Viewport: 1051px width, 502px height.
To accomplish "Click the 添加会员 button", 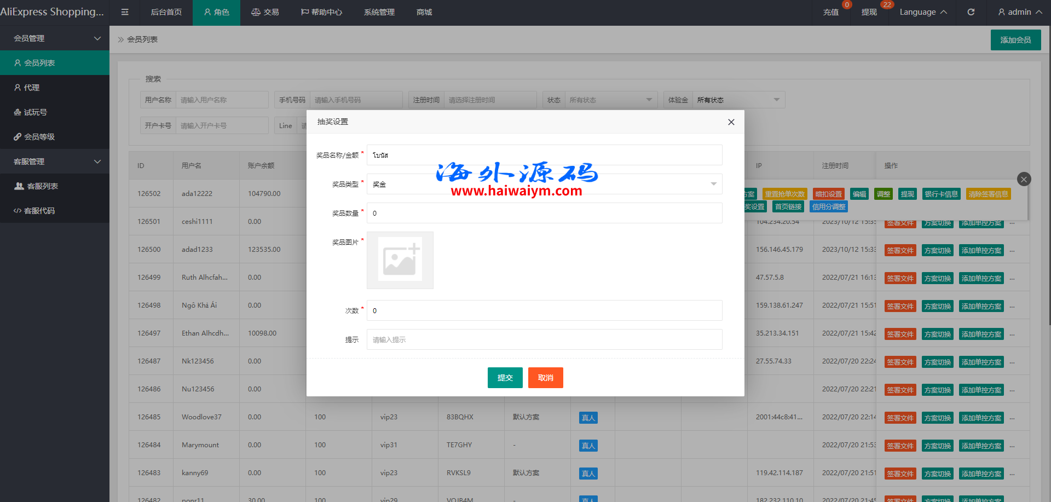I will pyautogui.click(x=1015, y=40).
